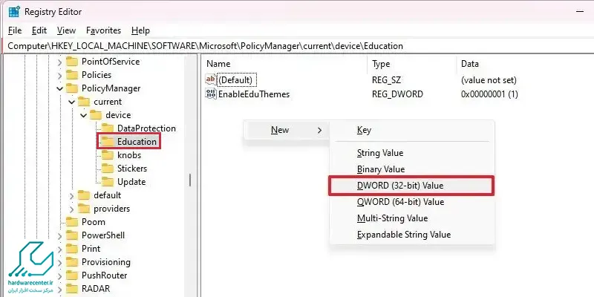Open the View menu
The image size is (594, 297).
tap(66, 30)
